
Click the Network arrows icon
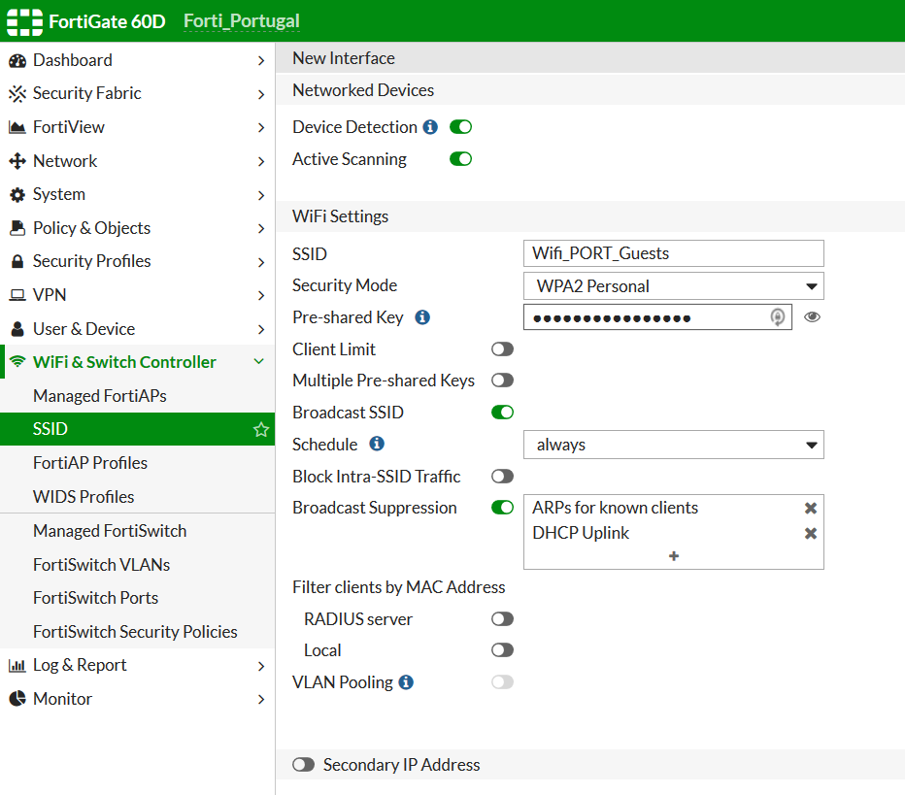click(x=17, y=161)
